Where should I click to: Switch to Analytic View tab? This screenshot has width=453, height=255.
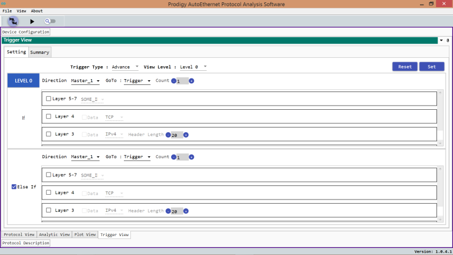pos(54,234)
